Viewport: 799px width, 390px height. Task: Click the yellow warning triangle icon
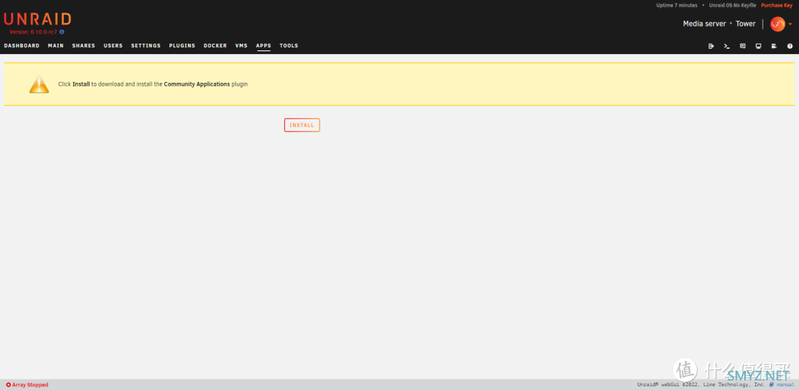coord(39,84)
